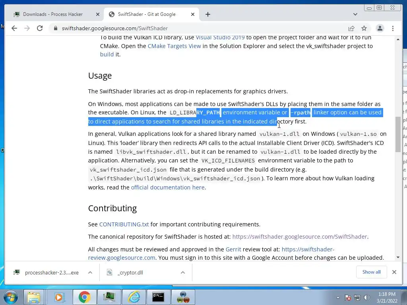The height and width of the screenshot is (305, 407).
Task: Click the vk_swiftshader_icd.json code text
Action: [128, 170]
